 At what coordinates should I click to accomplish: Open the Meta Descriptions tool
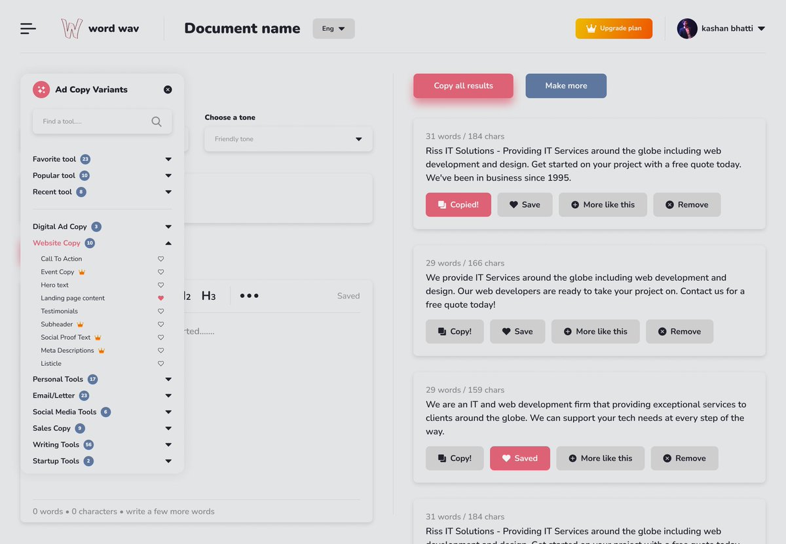pyautogui.click(x=67, y=350)
